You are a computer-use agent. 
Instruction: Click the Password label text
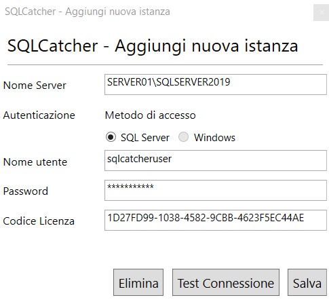coord(26,191)
